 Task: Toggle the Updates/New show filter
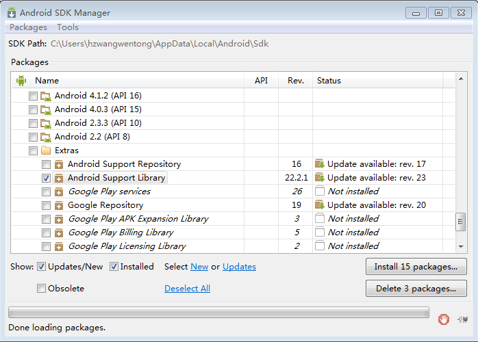(x=41, y=267)
